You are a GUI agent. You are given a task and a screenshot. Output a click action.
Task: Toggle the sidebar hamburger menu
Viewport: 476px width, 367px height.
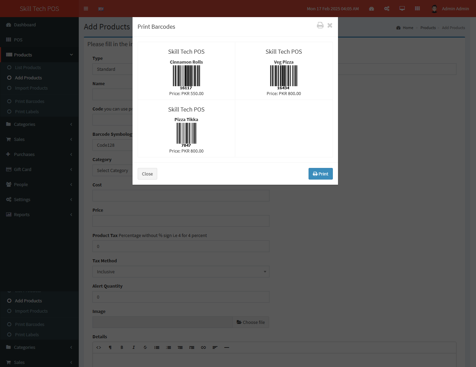click(86, 9)
